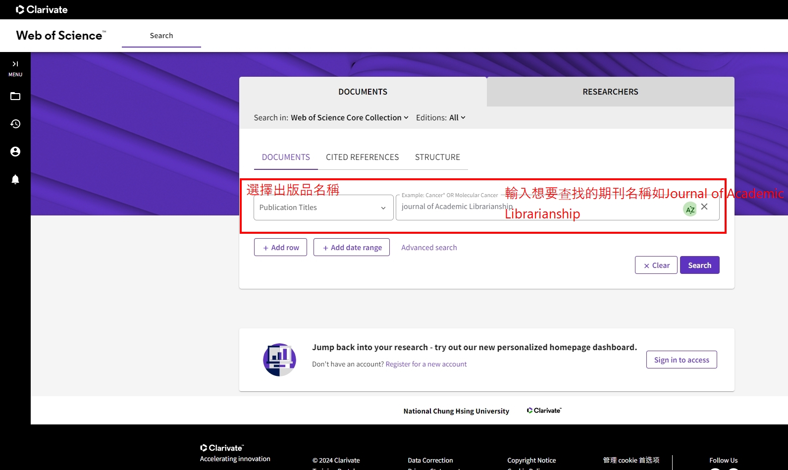Screen dimensions: 788x470
Task: Switch to the RESEARCHERS tab
Action: pos(611,92)
